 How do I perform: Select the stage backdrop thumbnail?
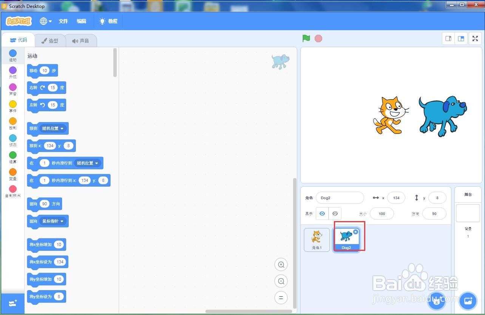coord(468,213)
